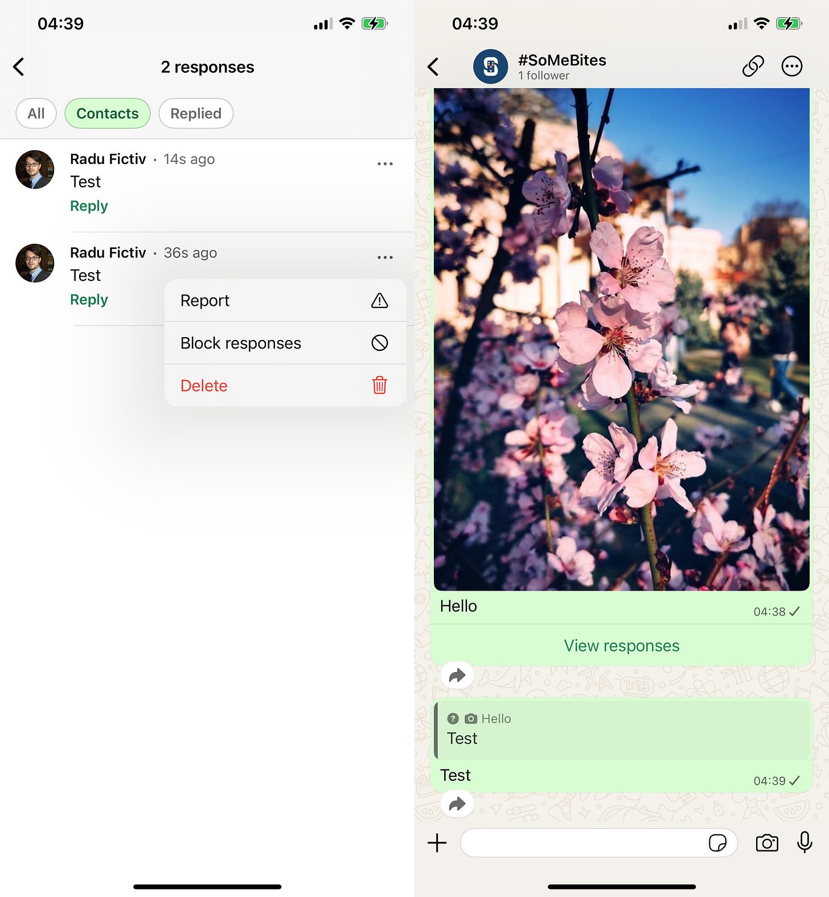Open more options for the 36s ago response
Image resolution: width=829 pixels, height=897 pixels.
click(385, 257)
